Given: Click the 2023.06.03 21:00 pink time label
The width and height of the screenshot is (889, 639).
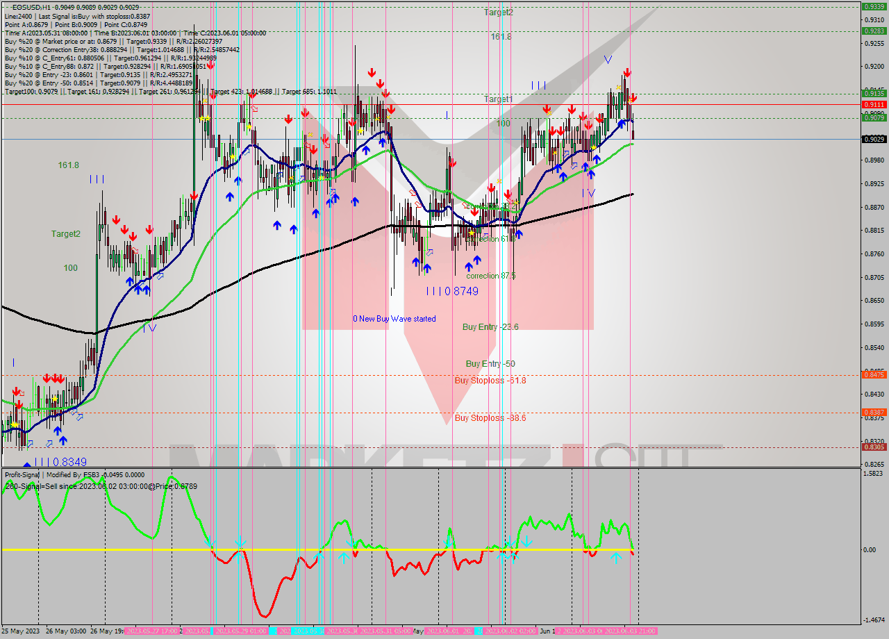Looking at the screenshot, I should tap(629, 631).
